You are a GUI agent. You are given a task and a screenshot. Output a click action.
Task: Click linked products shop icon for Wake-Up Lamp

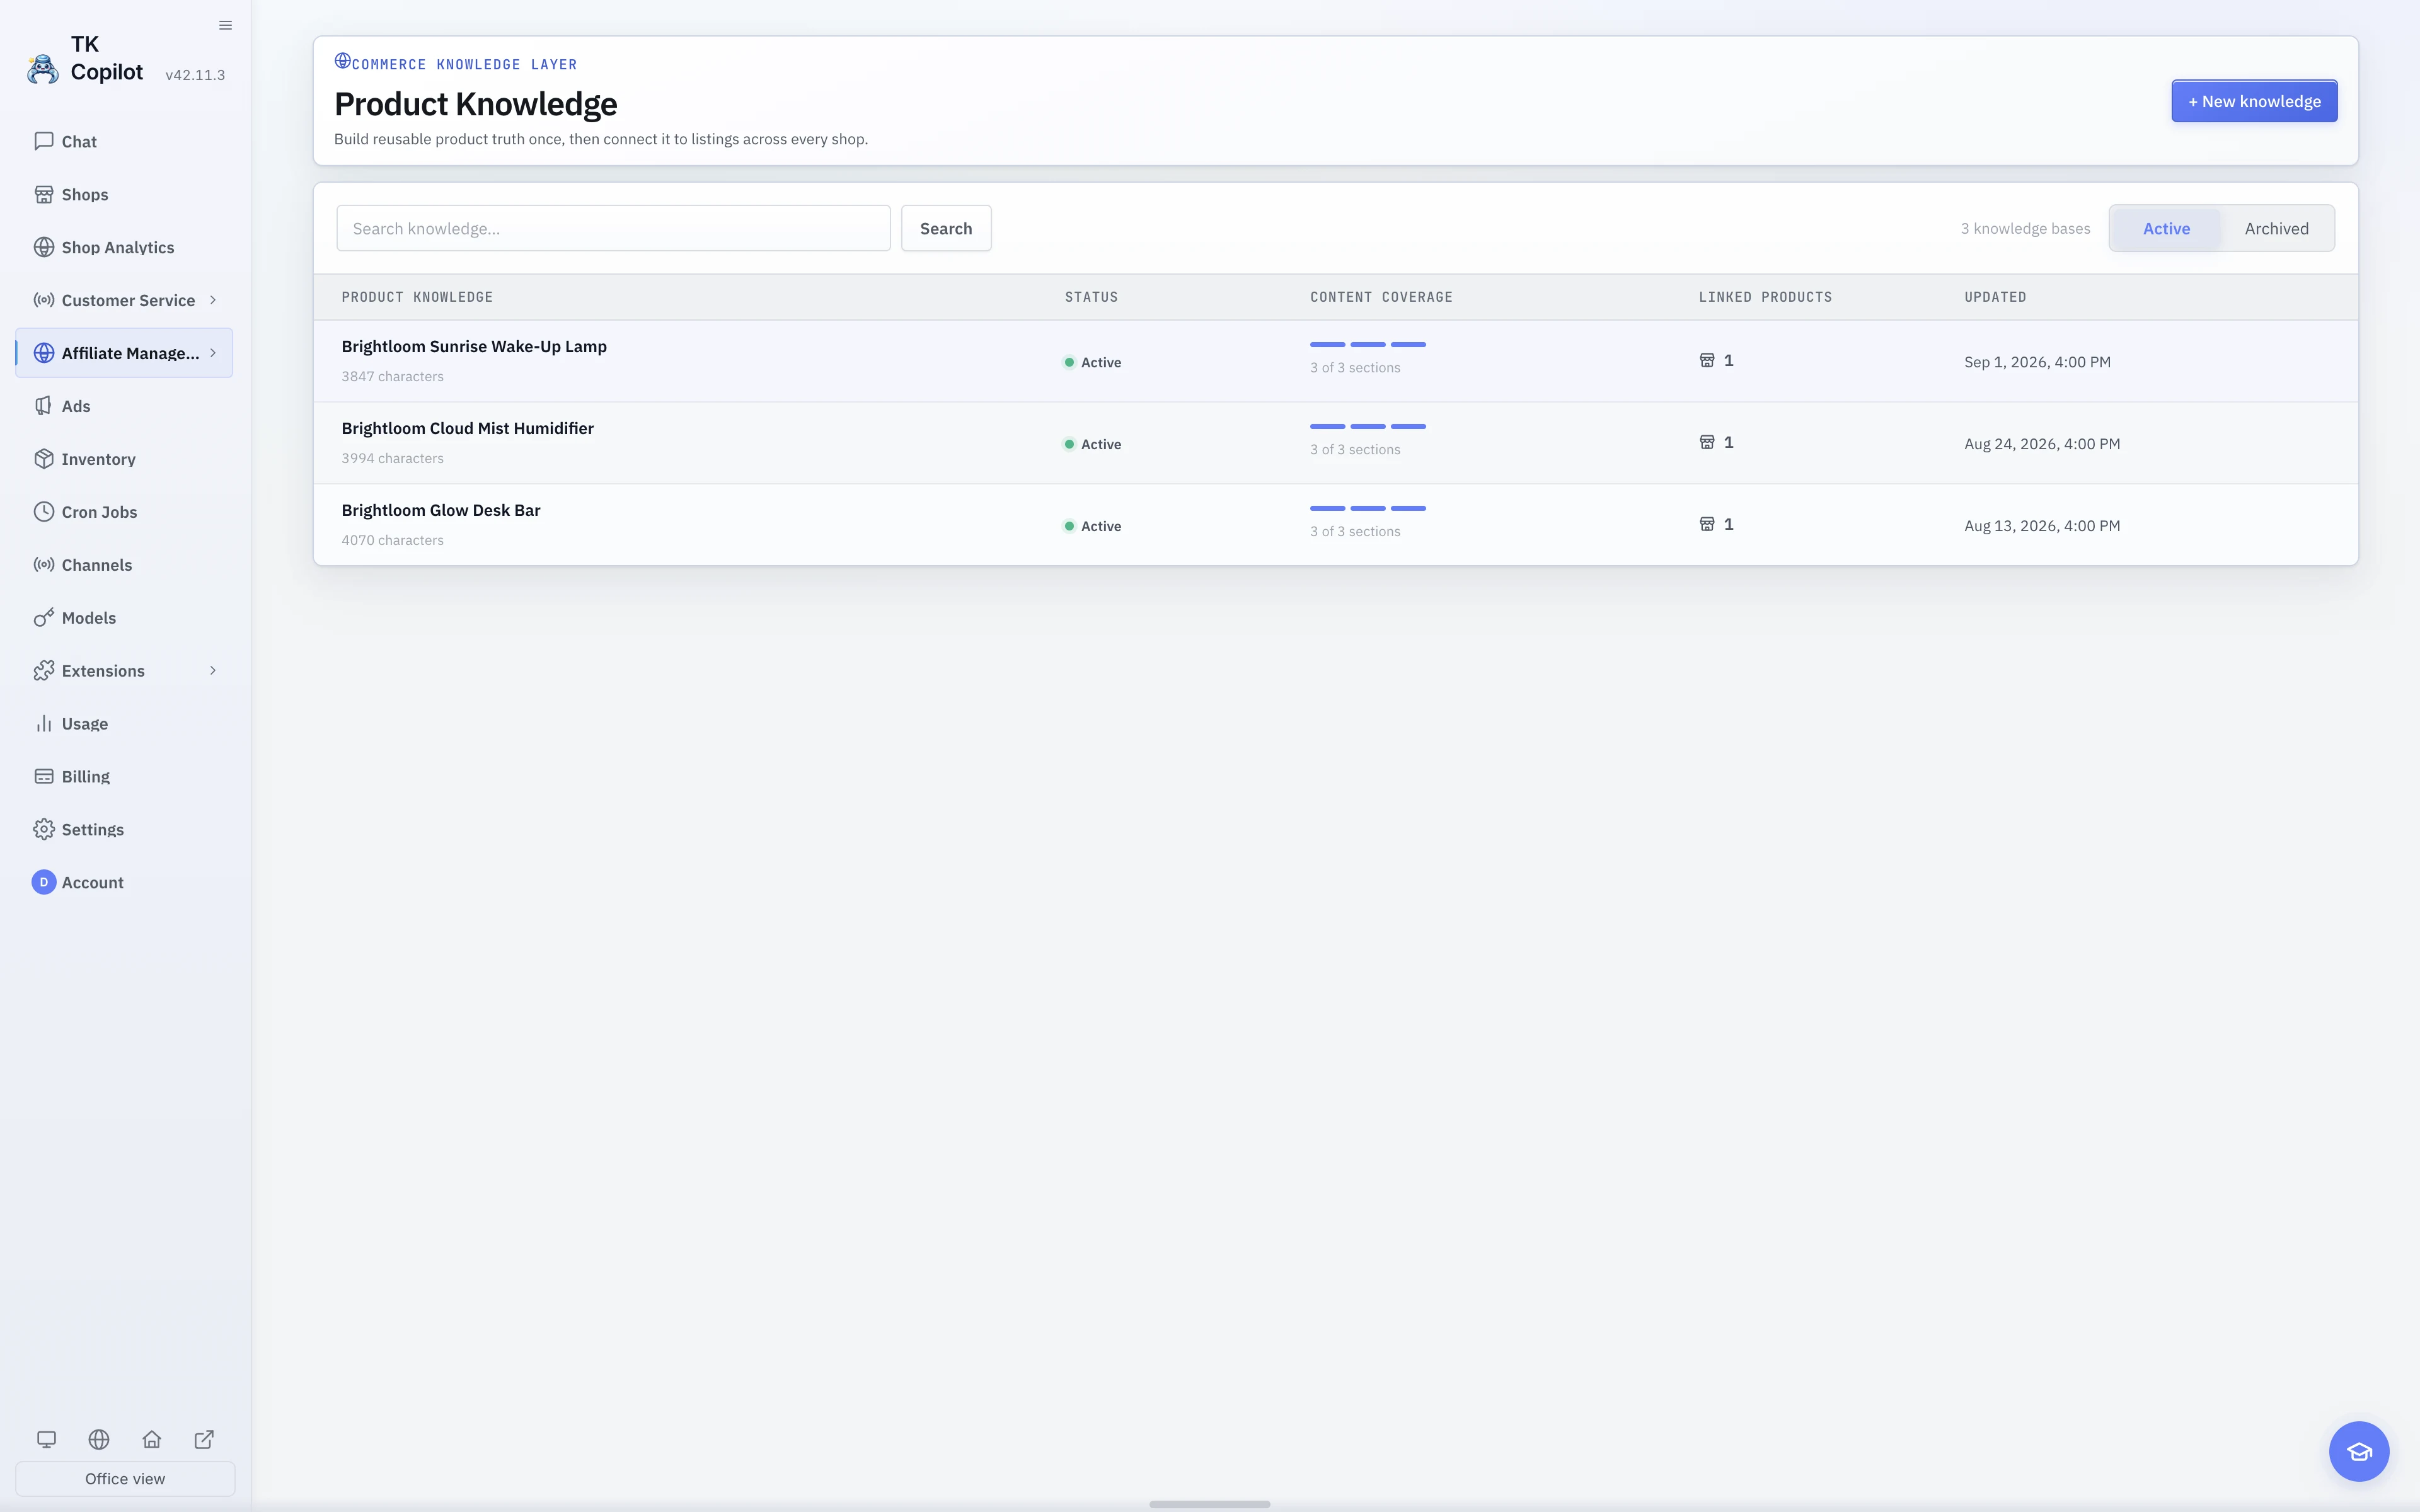point(1707,360)
